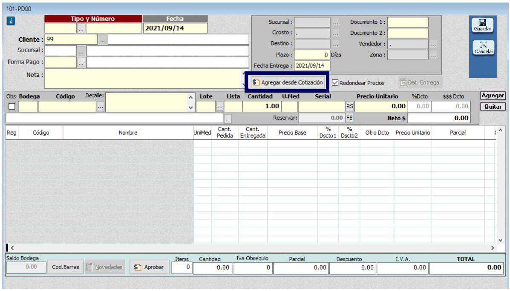The width and height of the screenshot is (510, 291).
Task: Click the Quitar line button
Action: coord(493,106)
